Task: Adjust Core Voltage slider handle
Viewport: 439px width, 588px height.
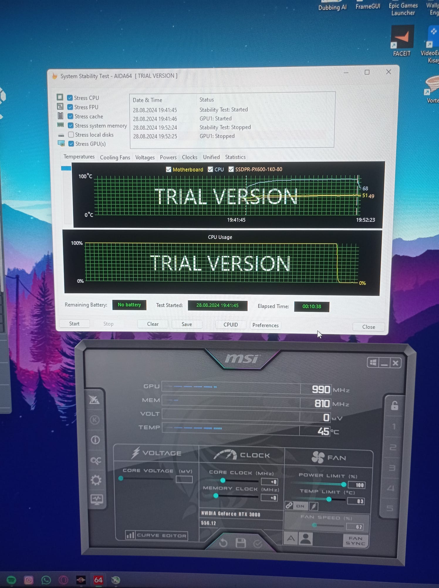Action: pyautogui.click(x=121, y=478)
